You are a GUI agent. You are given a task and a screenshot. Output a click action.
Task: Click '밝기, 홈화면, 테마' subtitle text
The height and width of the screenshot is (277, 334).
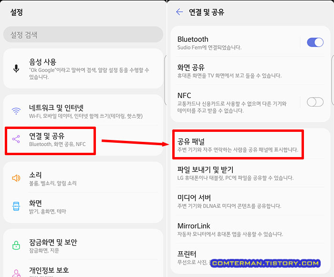48,211
